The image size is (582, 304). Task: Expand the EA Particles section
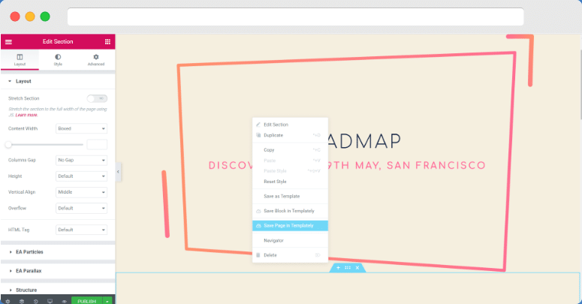pos(58,251)
